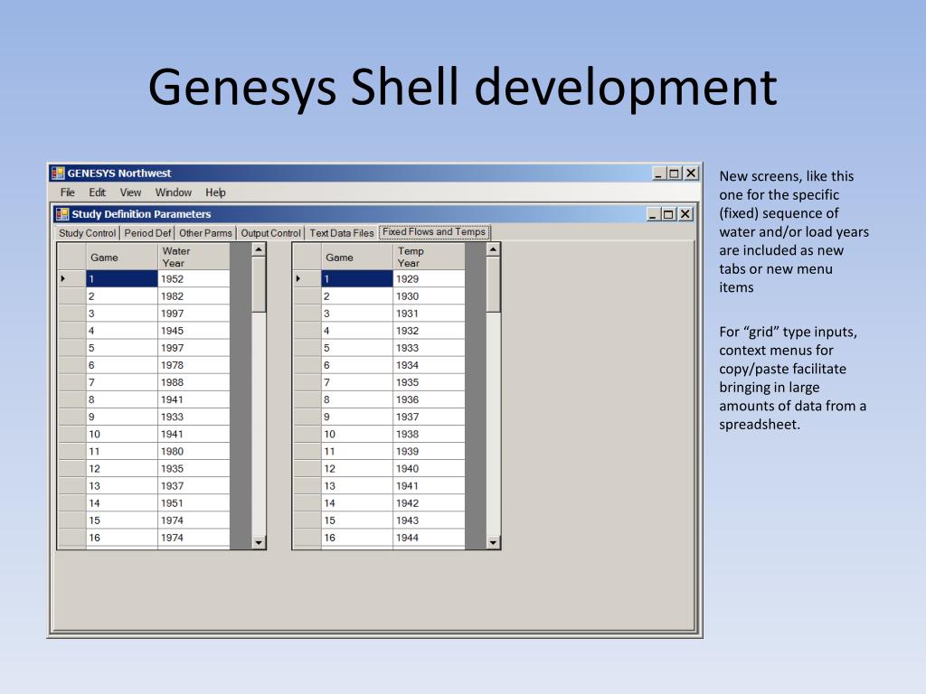This screenshot has height=694, width=926.
Task: Select Game 16 cell in Water Year grid
Action: point(122,538)
